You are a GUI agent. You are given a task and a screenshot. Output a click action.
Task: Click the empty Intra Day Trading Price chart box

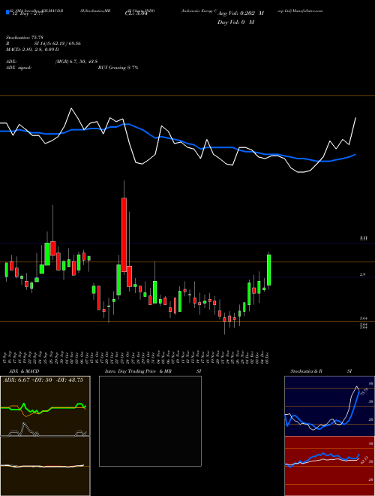click(x=150, y=421)
